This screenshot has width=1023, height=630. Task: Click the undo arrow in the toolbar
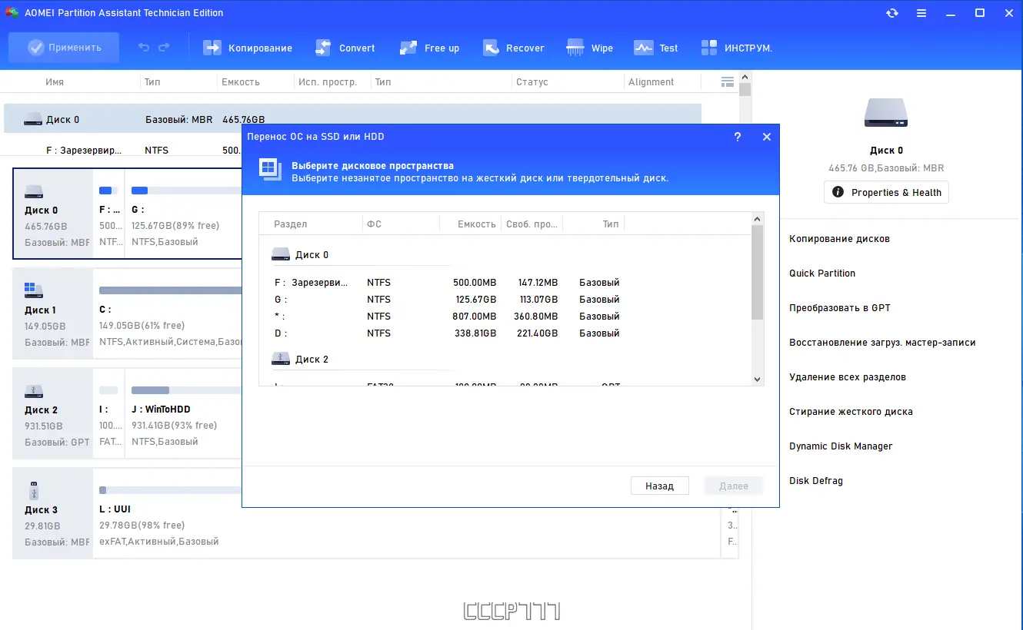[144, 48]
